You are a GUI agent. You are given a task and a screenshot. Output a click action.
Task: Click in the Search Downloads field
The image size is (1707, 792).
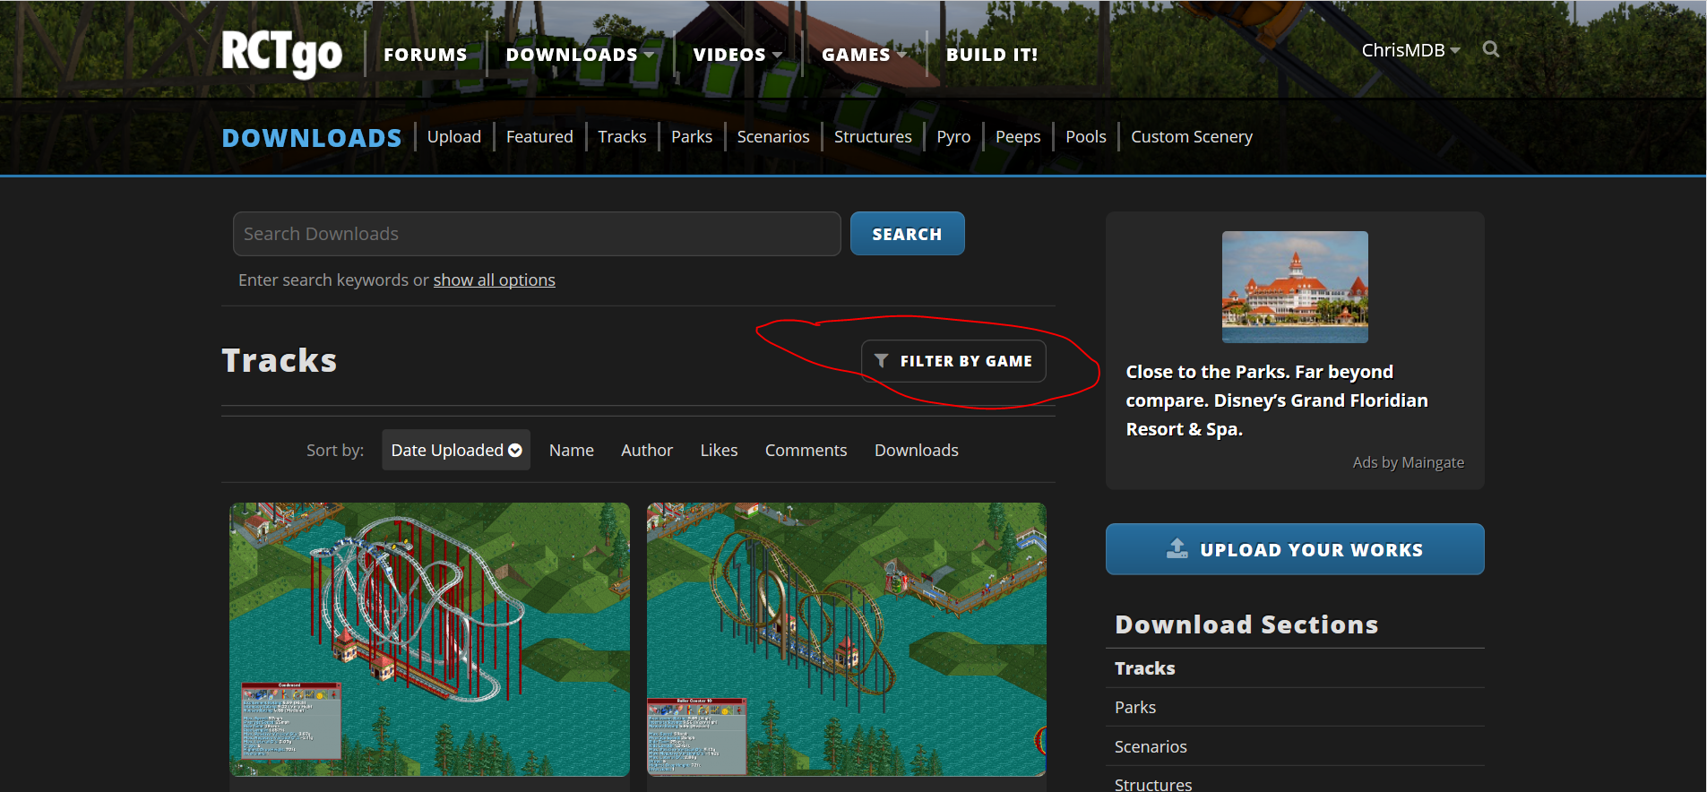pos(536,234)
